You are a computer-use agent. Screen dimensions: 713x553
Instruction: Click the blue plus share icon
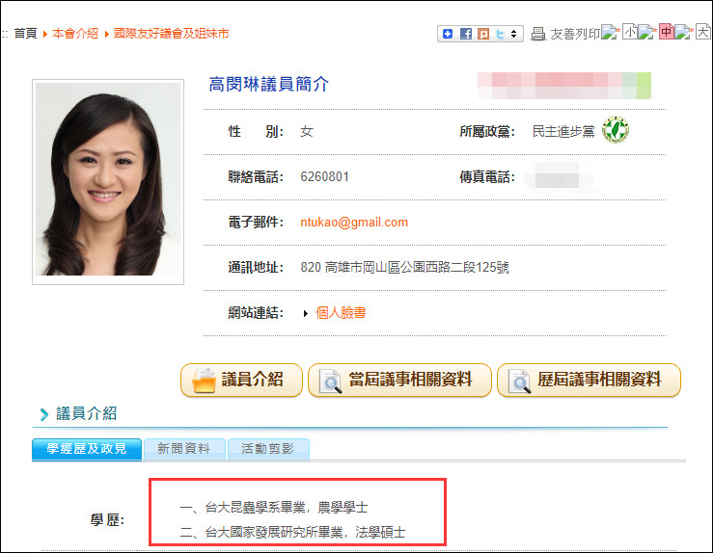point(448,34)
